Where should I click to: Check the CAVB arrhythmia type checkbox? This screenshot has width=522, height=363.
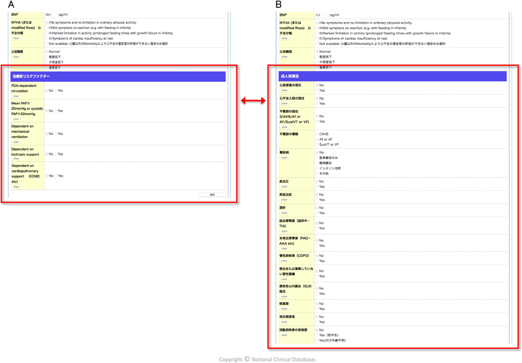click(x=317, y=134)
